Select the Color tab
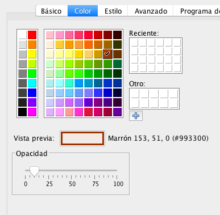Screen dimensions: 220x215 coord(83,11)
